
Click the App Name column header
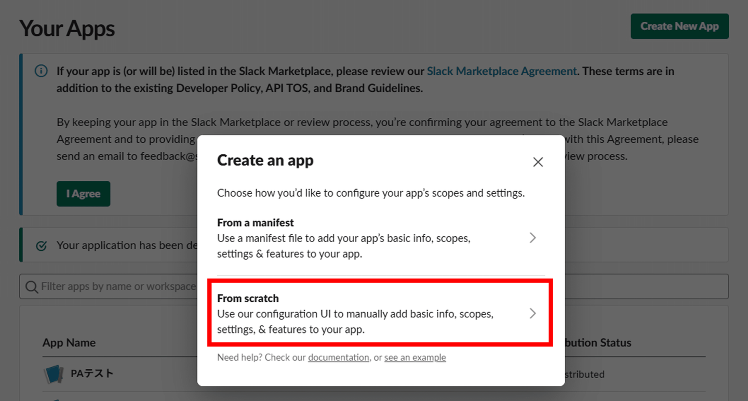point(69,343)
